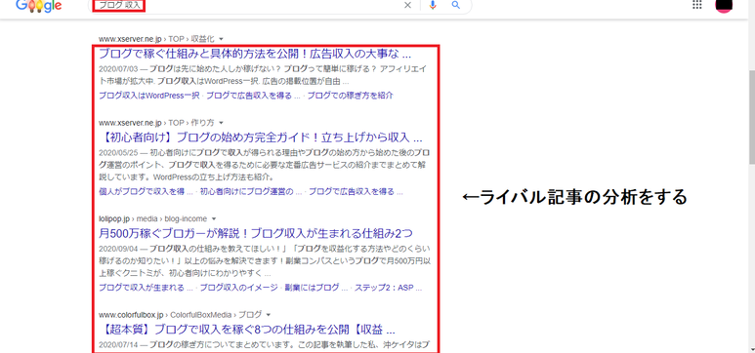Viewport: 755px width, 353px height.
Task: Click the date 2020/07/03 in first snippet
Action: pyautogui.click(x=117, y=68)
